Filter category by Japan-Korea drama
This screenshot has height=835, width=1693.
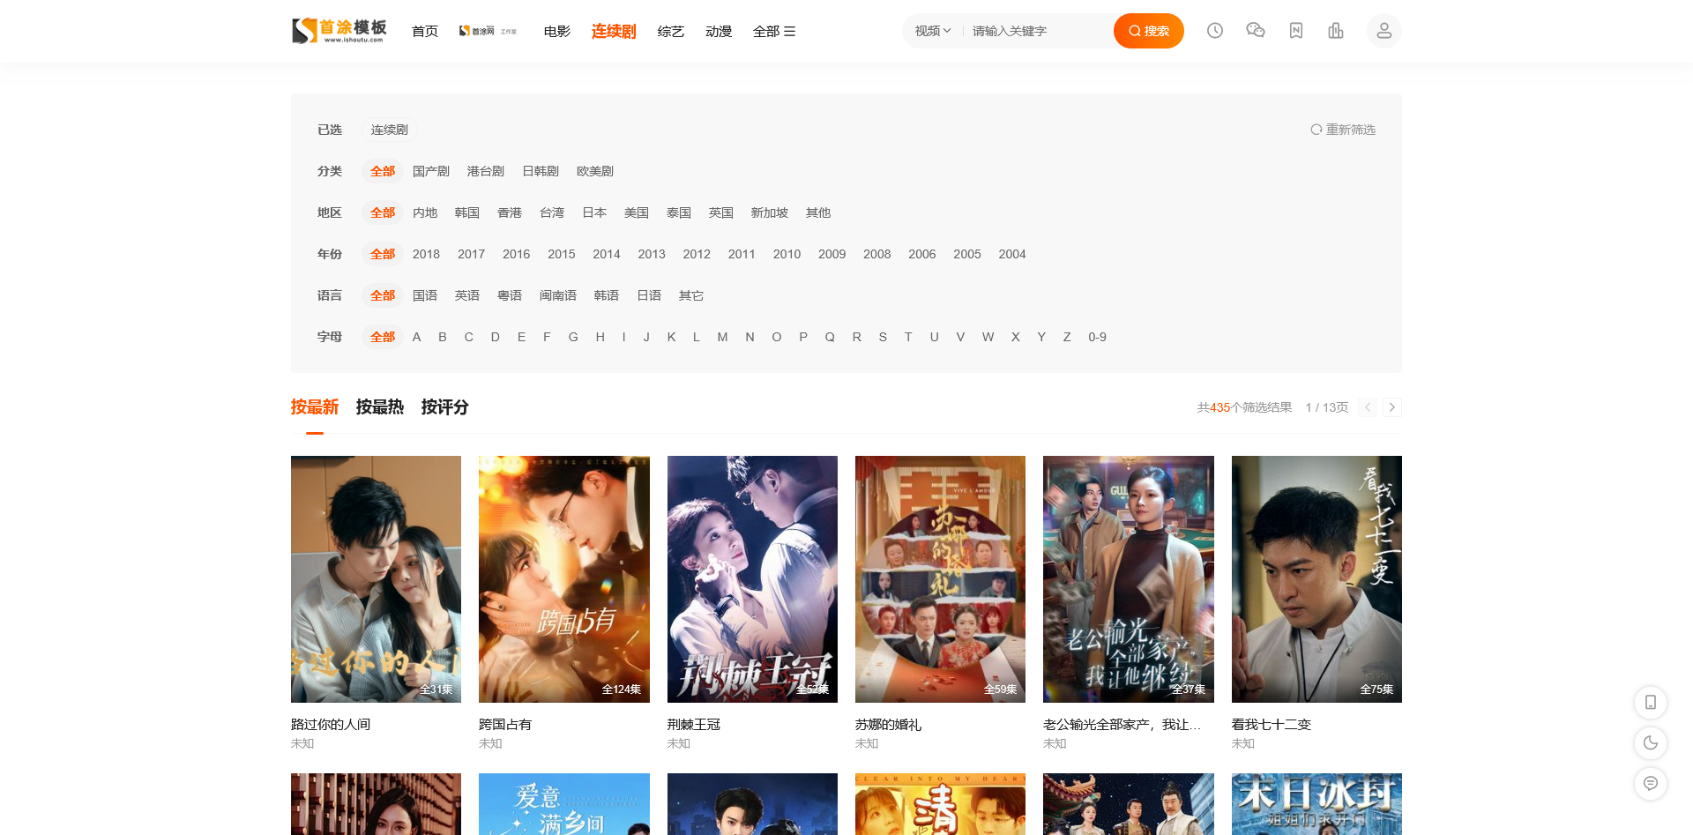tap(541, 171)
